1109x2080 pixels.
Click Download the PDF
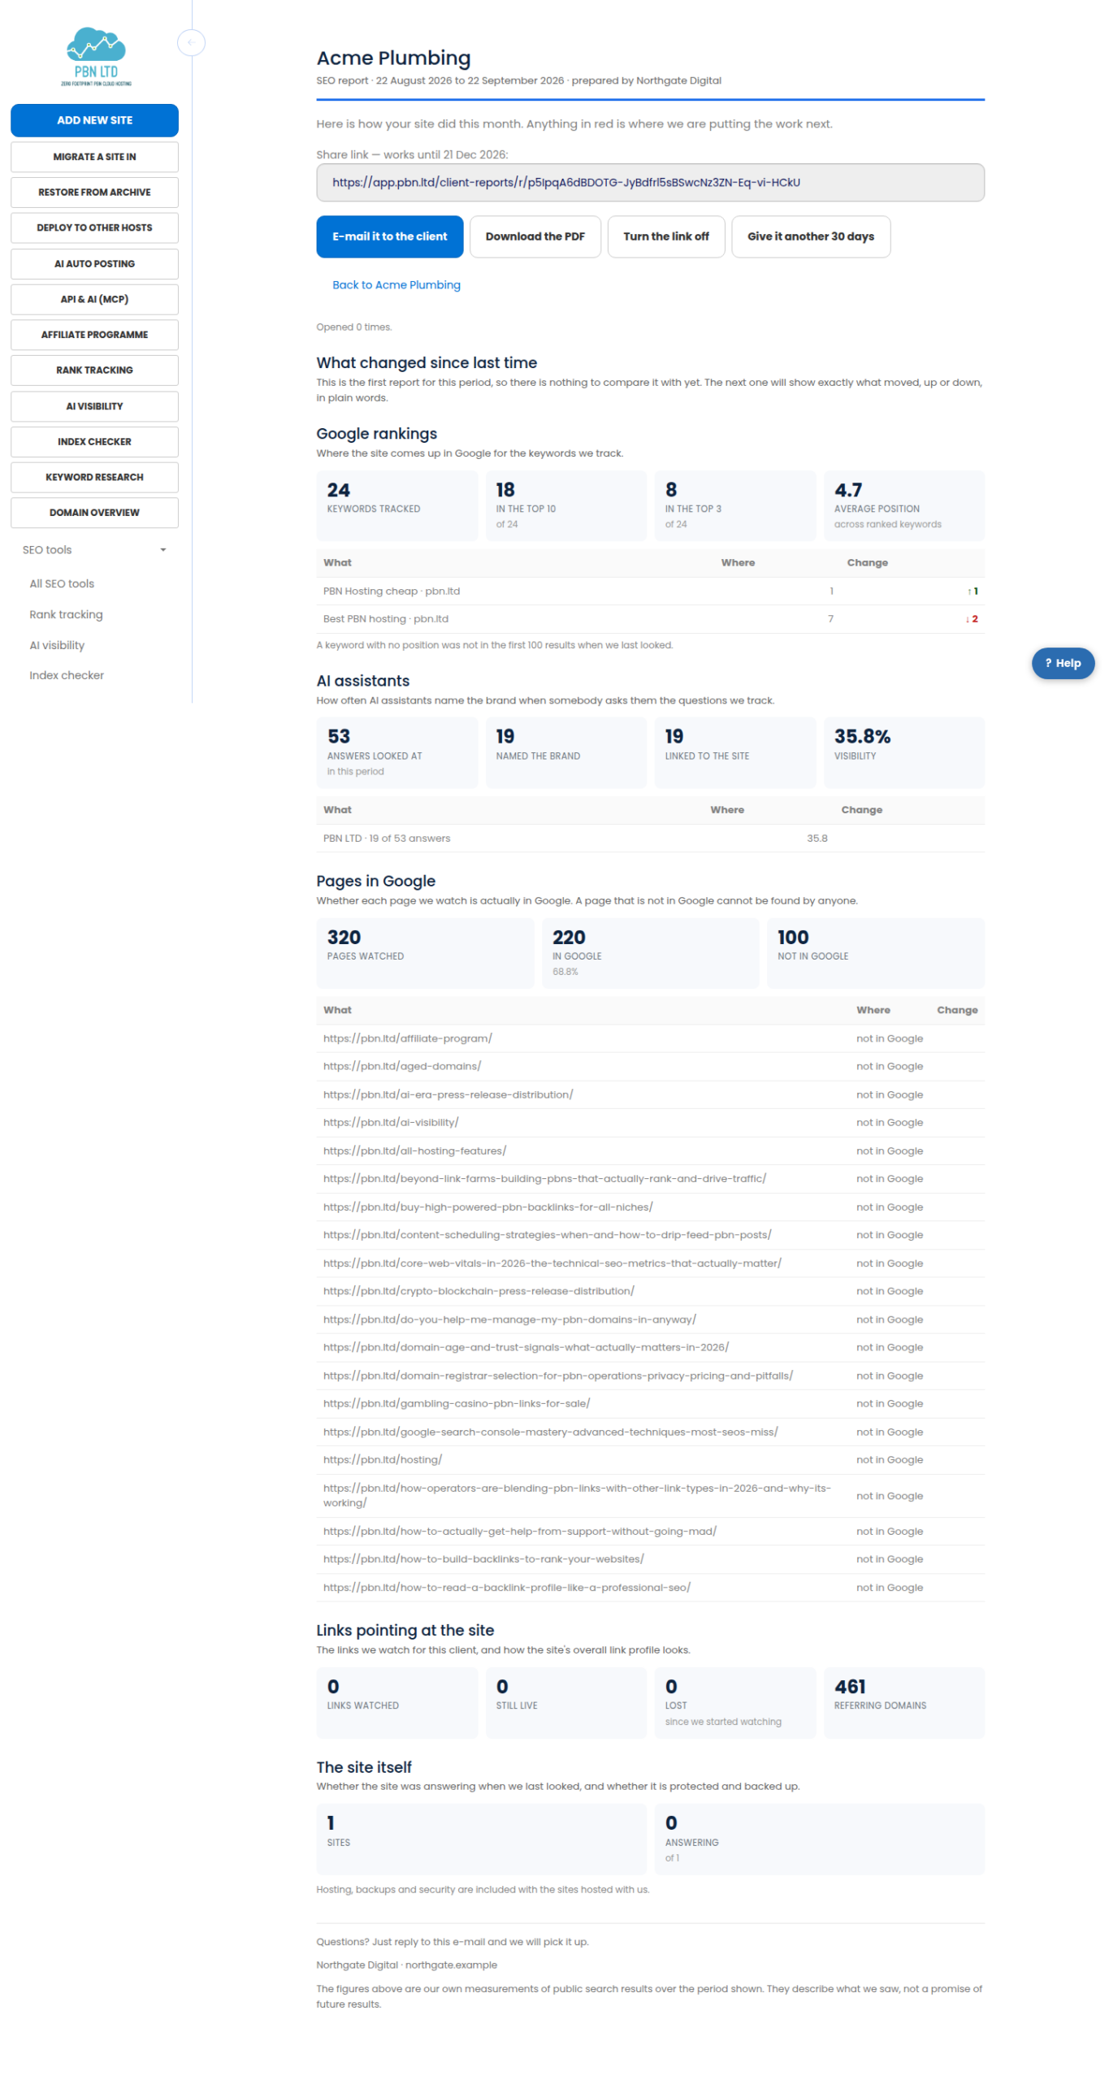(534, 236)
